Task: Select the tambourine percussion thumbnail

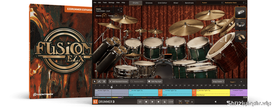Action: (x=240, y=24)
